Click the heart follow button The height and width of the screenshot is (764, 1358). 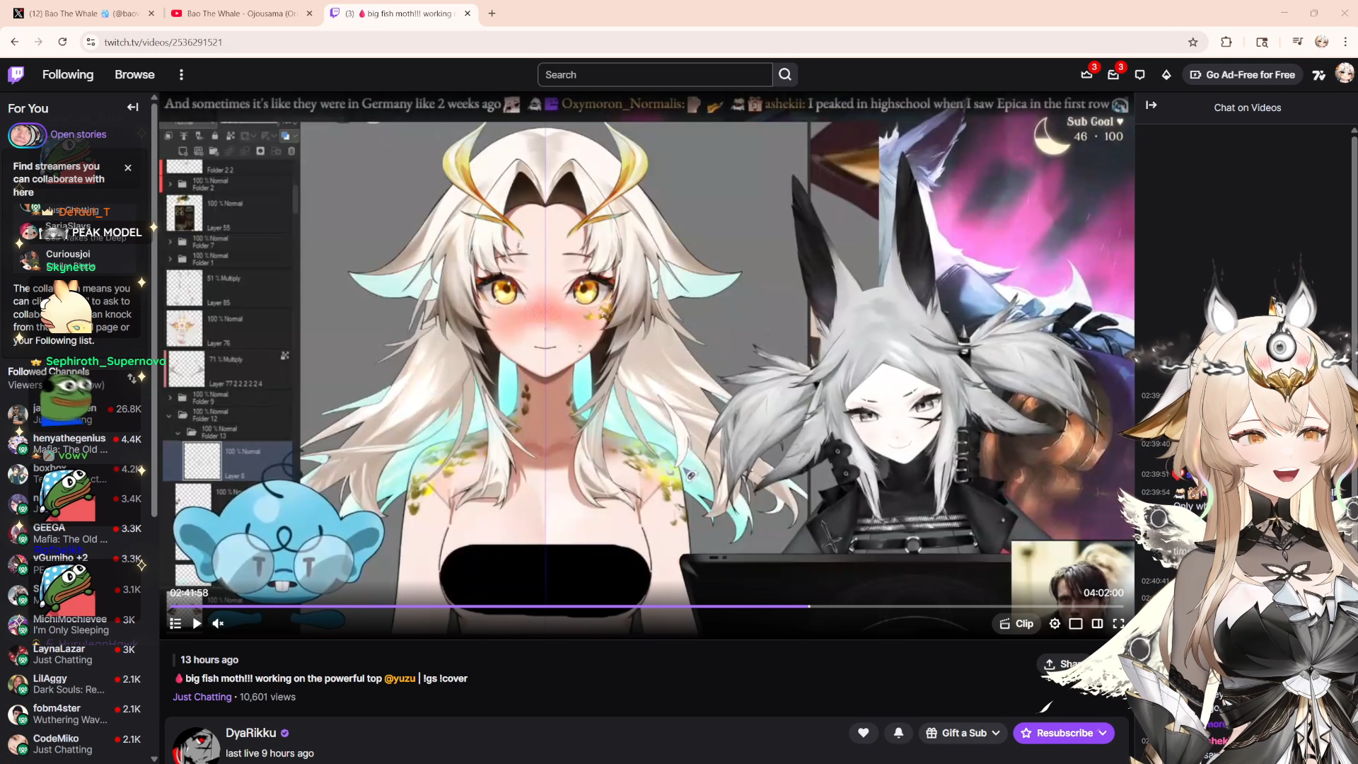point(863,733)
